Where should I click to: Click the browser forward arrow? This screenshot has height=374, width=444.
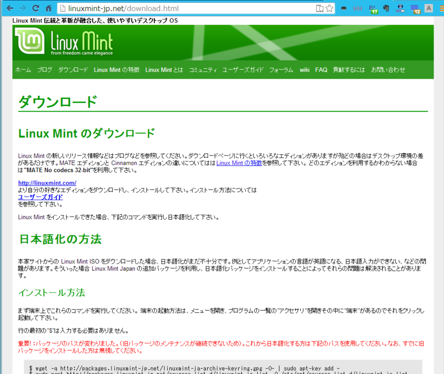(23, 8)
